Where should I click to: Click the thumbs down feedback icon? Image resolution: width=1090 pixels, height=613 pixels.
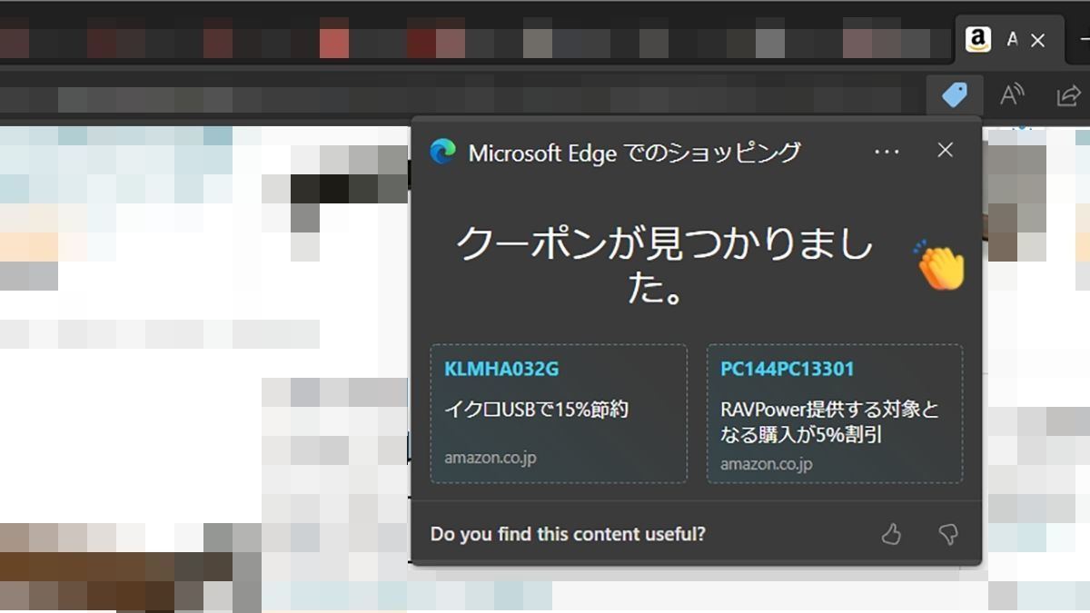tap(948, 534)
